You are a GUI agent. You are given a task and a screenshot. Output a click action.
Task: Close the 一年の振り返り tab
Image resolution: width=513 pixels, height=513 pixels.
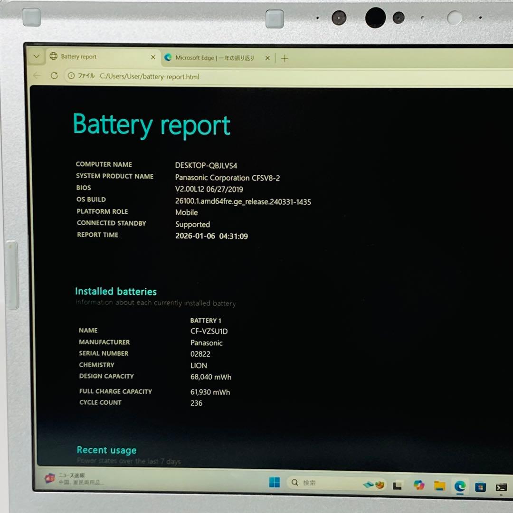coord(267,58)
